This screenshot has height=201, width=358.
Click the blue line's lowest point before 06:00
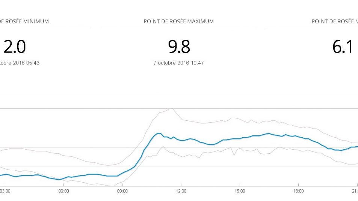click(x=59, y=180)
